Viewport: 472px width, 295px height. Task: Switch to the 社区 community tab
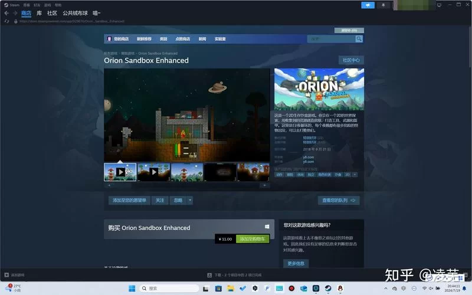coord(52,13)
